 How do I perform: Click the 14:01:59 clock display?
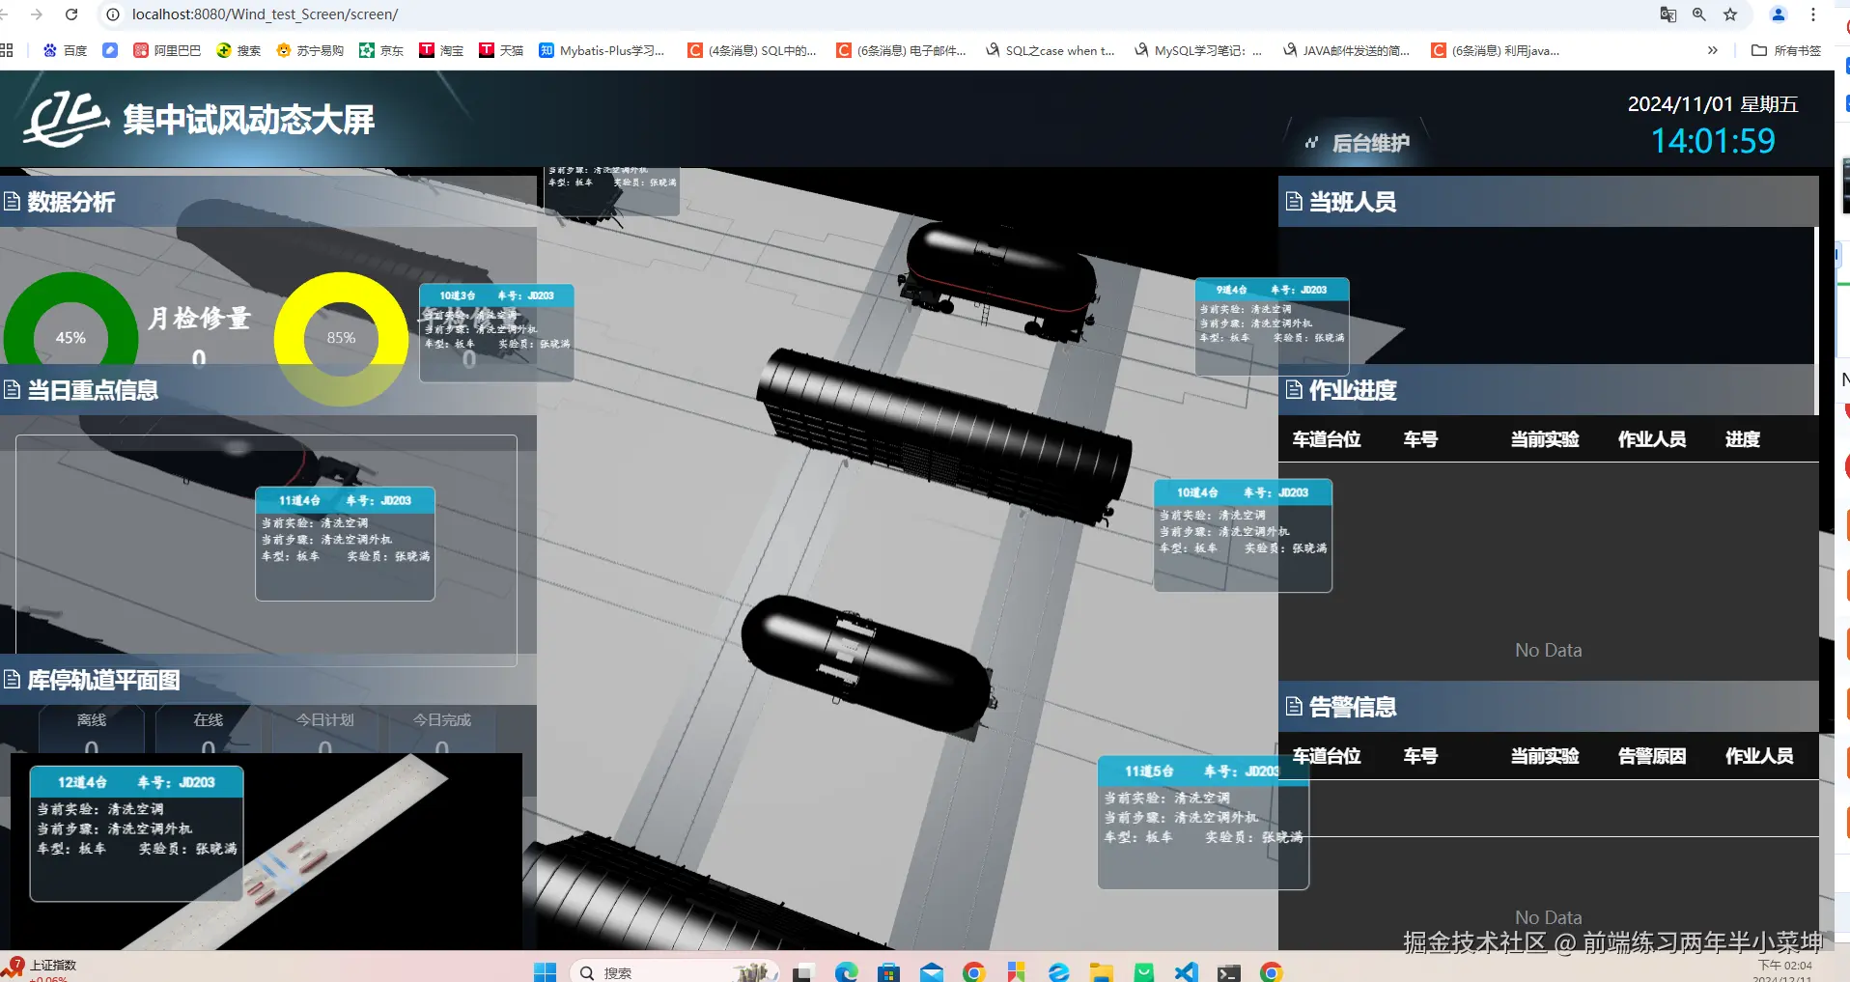[x=1713, y=141]
